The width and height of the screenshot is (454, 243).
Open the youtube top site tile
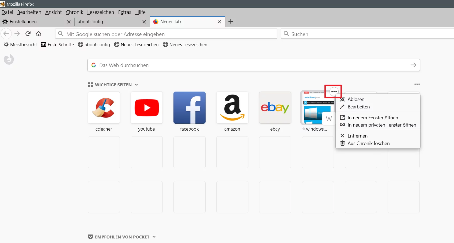click(x=146, y=108)
